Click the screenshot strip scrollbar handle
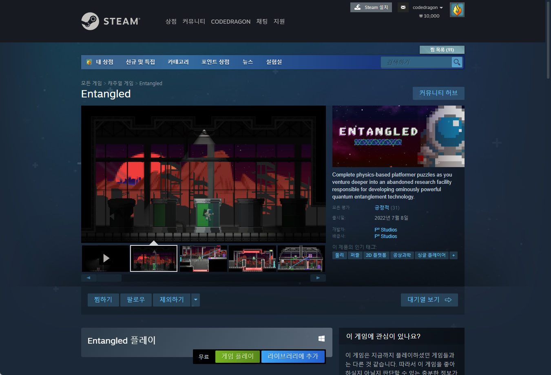Screen dimensions: 551x375 [x=109, y=278]
